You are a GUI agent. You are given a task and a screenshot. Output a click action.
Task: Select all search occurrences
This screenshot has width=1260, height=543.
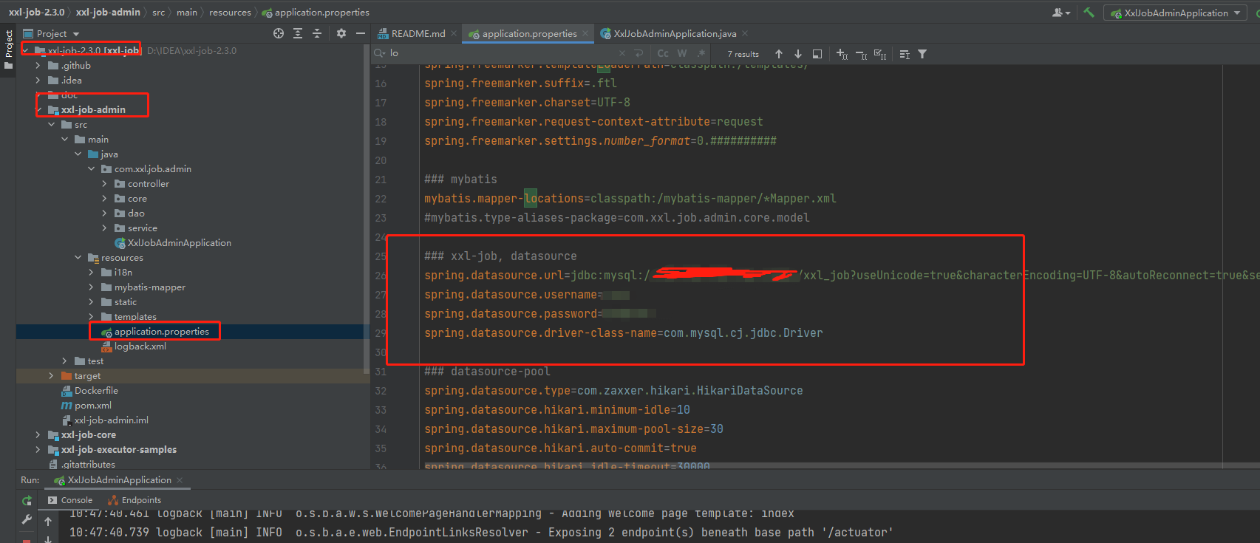tap(880, 54)
